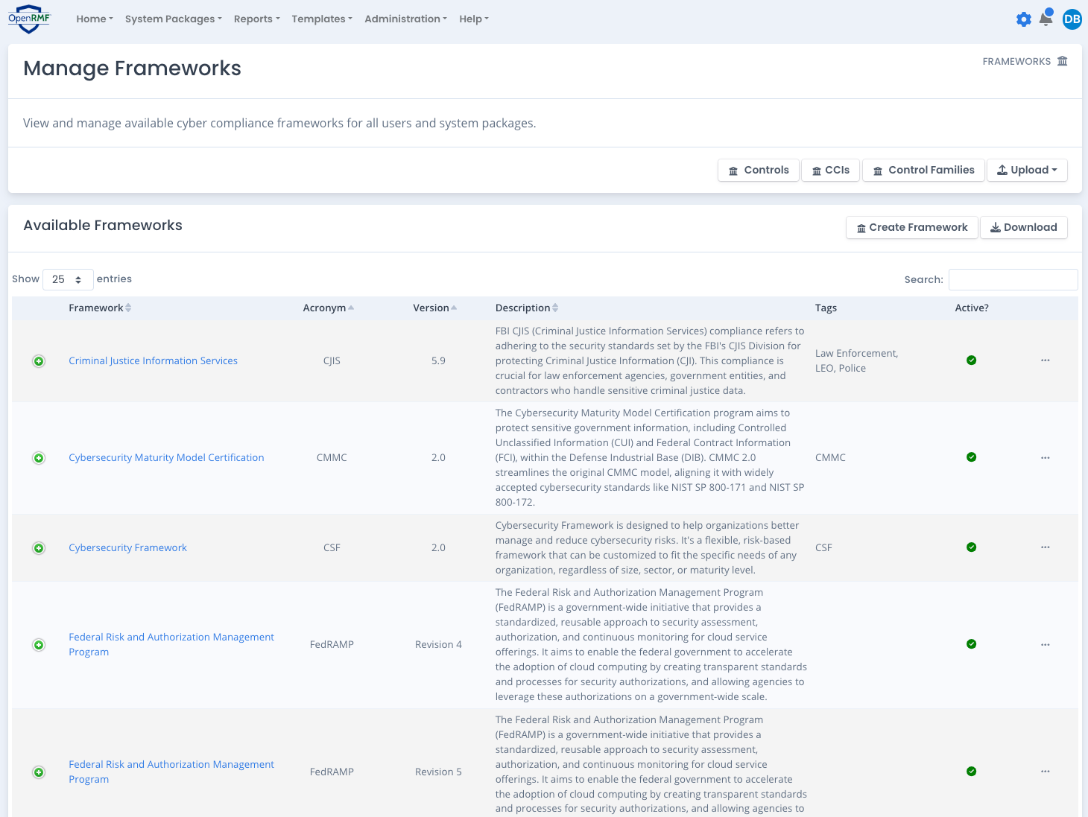Click the Revision 5 version cell
Screen dimensions: 1088x817
pos(438,772)
